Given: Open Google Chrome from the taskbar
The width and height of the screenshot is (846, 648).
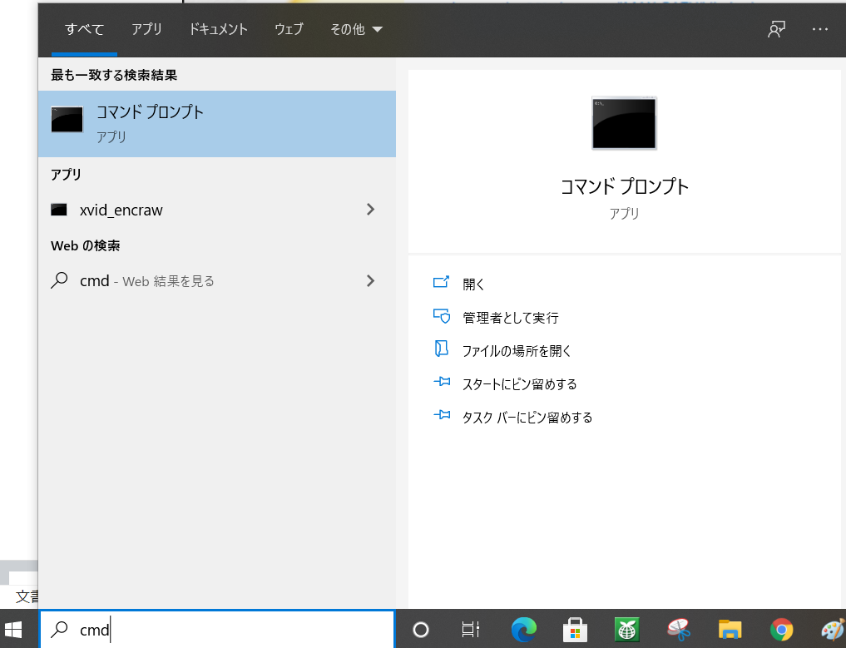Looking at the screenshot, I should point(782,630).
